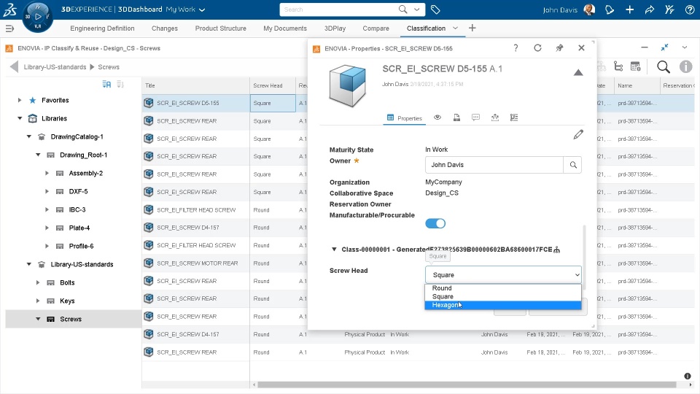Open help for Properties panel
The image size is (700, 394).
[516, 48]
